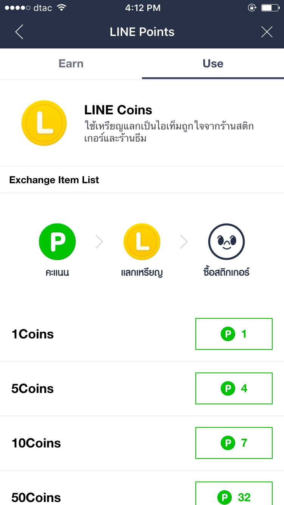This screenshot has width=284, height=505.
Task: Exchange 4 points for 5Coins
Action: click(x=234, y=388)
